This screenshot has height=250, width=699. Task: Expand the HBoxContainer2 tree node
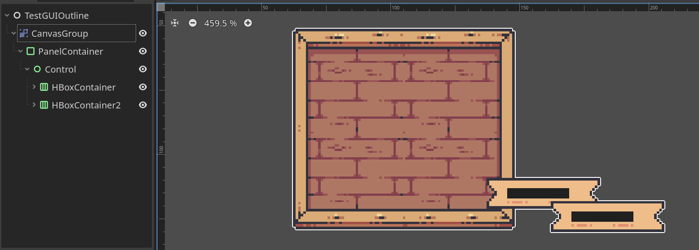coord(34,105)
